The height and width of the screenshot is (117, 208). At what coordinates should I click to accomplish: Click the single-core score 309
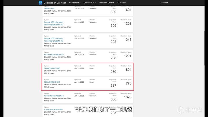[114, 26]
